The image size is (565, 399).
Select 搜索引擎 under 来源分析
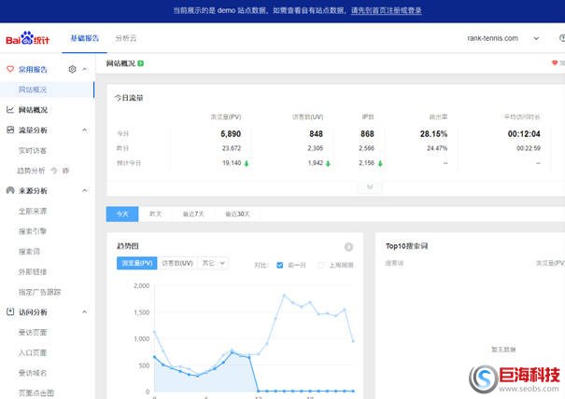tap(33, 231)
